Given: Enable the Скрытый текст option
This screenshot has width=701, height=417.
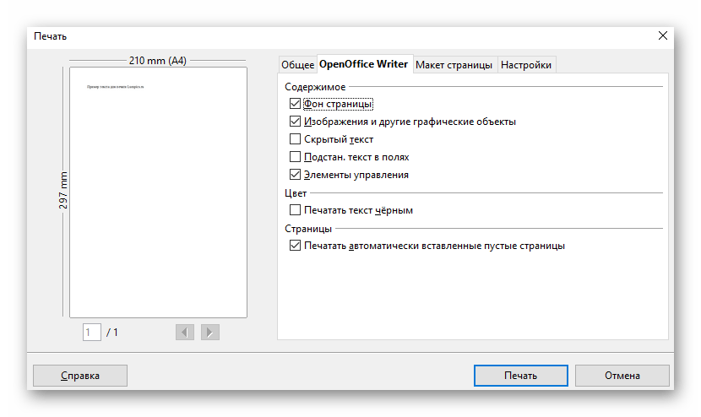Looking at the screenshot, I should click(295, 139).
